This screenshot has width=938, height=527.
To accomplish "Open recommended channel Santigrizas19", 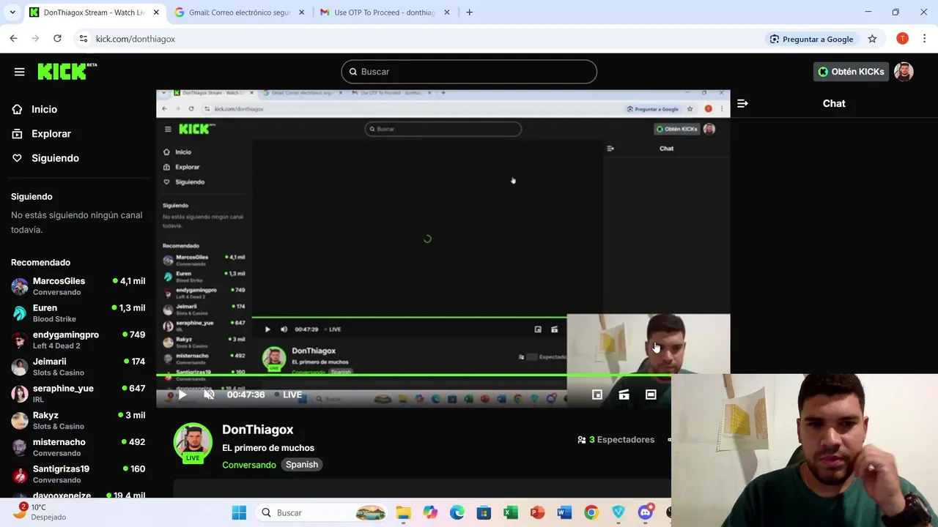I will pos(78,474).
